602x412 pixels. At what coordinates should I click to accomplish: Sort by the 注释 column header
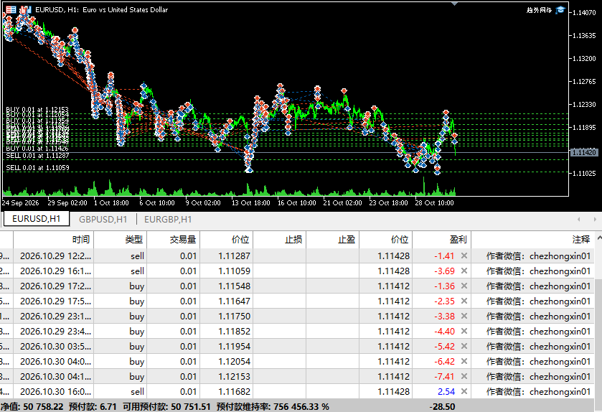pos(533,240)
